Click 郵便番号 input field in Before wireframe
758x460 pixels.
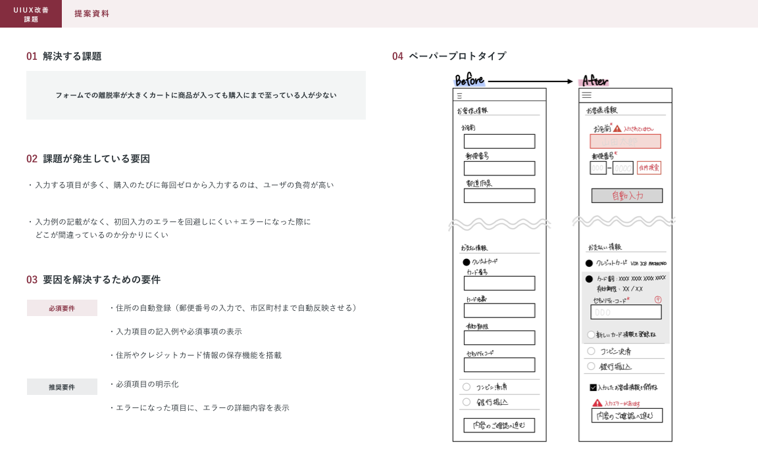tap(499, 168)
